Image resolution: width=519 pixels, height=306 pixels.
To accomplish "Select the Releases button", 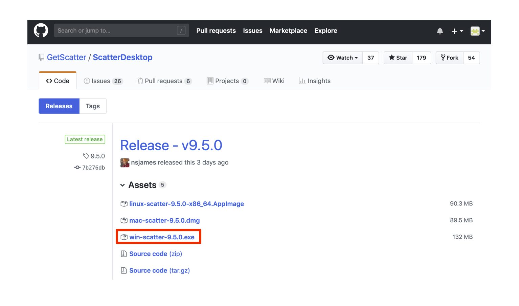I will 59,106.
